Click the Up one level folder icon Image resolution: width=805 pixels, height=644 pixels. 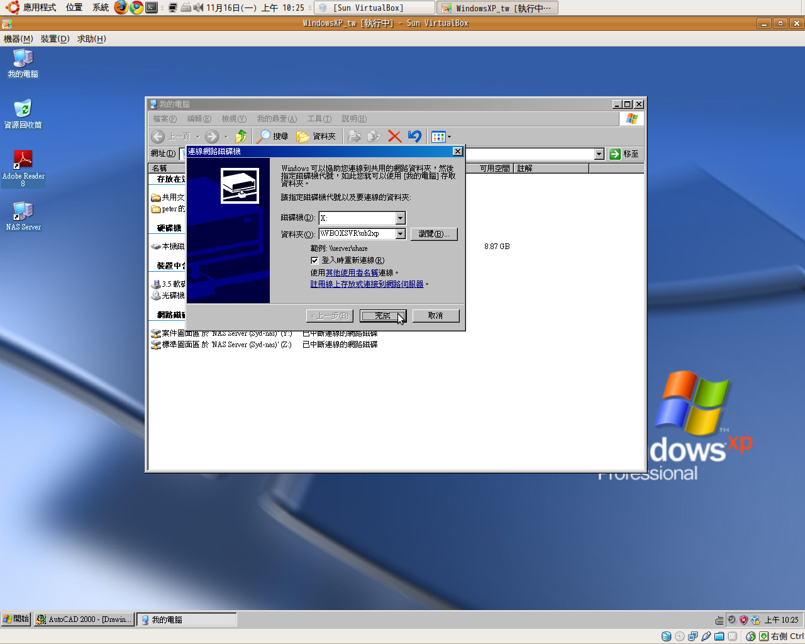(x=241, y=136)
